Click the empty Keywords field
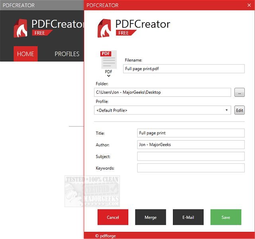 (x=190, y=168)
